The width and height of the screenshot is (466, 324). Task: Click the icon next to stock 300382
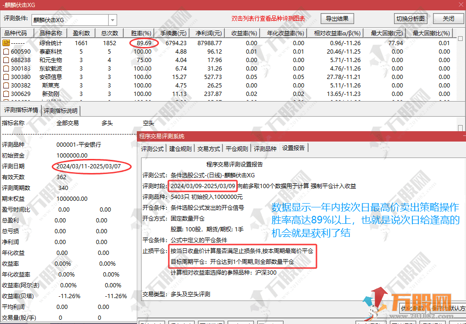[6, 85]
